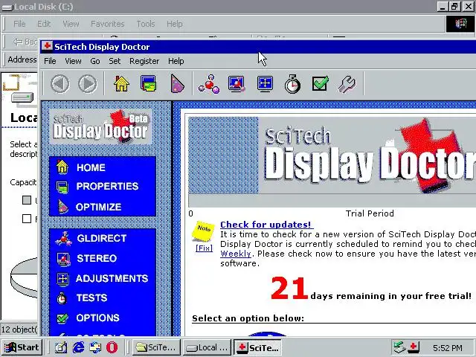476x357 pixels.
Task: Click the Show Desktop Quick Launch icon
Action: 61,347
